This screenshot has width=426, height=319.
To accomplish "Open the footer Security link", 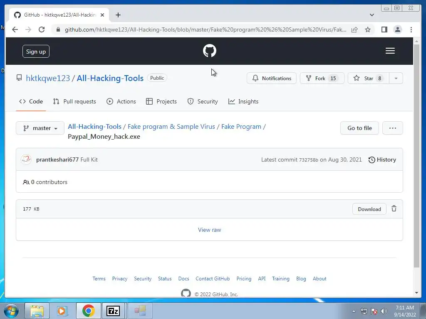I will (143, 279).
